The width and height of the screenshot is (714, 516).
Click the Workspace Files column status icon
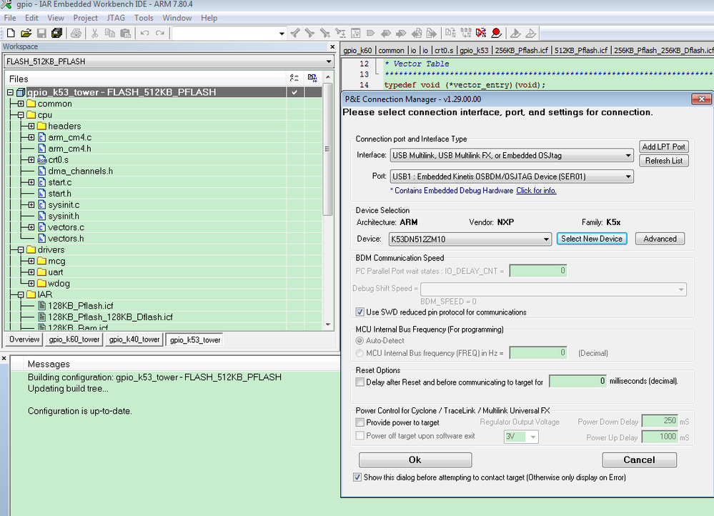coord(294,79)
